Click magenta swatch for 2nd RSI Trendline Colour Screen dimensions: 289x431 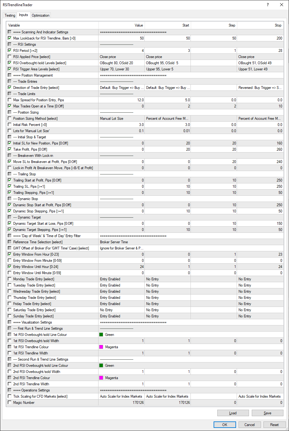pos(101,378)
